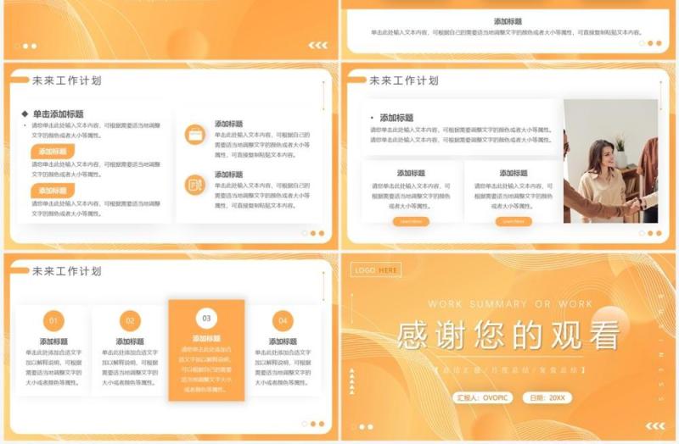Click the 添加标题 heading on the top-right slide
Screen dimensions: 679x444
pyautogui.click(x=508, y=21)
